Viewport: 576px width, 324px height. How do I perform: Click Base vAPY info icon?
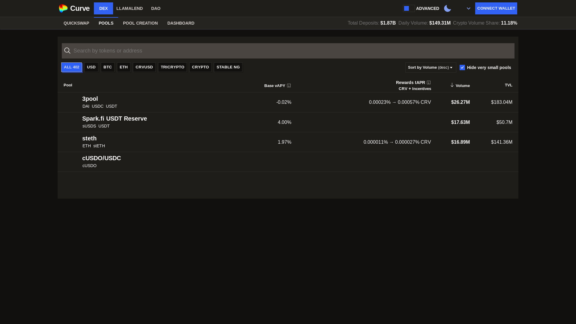click(289, 85)
